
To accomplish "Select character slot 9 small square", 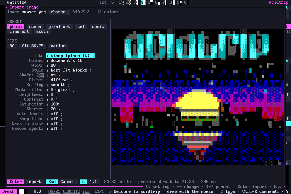I will point(179,2).
